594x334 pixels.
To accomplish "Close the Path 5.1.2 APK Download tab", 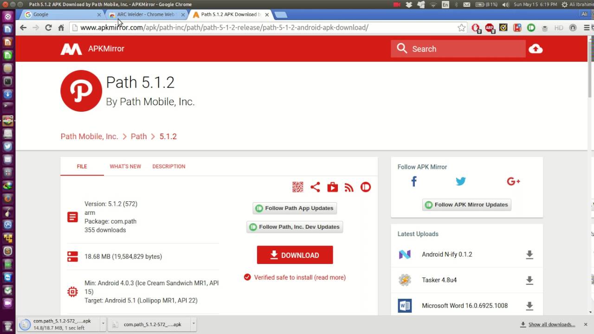I will point(267,14).
